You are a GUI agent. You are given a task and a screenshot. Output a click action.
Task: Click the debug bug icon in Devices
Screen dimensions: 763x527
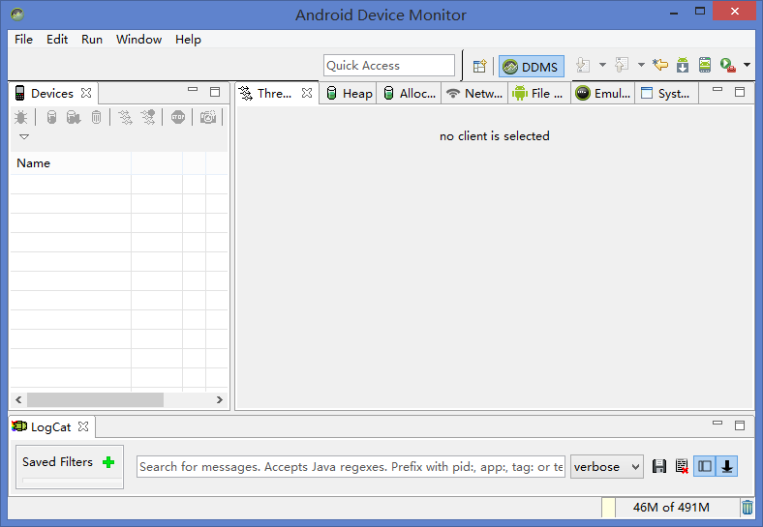[x=20, y=117]
